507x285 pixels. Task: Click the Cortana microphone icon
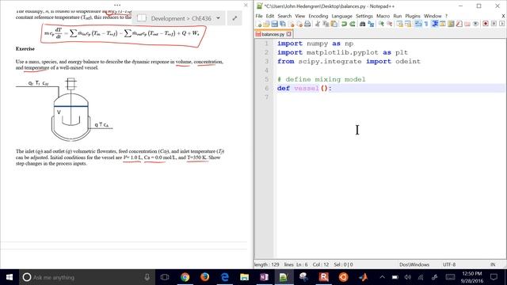[147, 277]
